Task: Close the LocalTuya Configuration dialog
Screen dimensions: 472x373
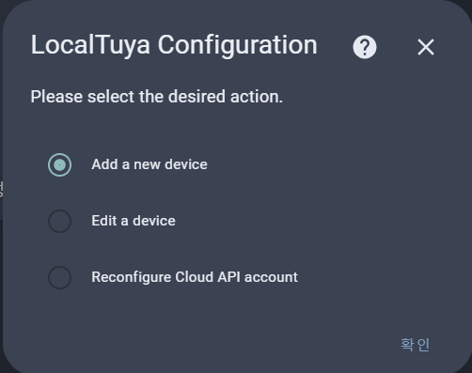Action: [426, 47]
